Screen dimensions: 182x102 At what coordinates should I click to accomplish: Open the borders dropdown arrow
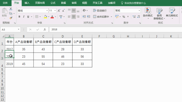[x=40, y=17]
